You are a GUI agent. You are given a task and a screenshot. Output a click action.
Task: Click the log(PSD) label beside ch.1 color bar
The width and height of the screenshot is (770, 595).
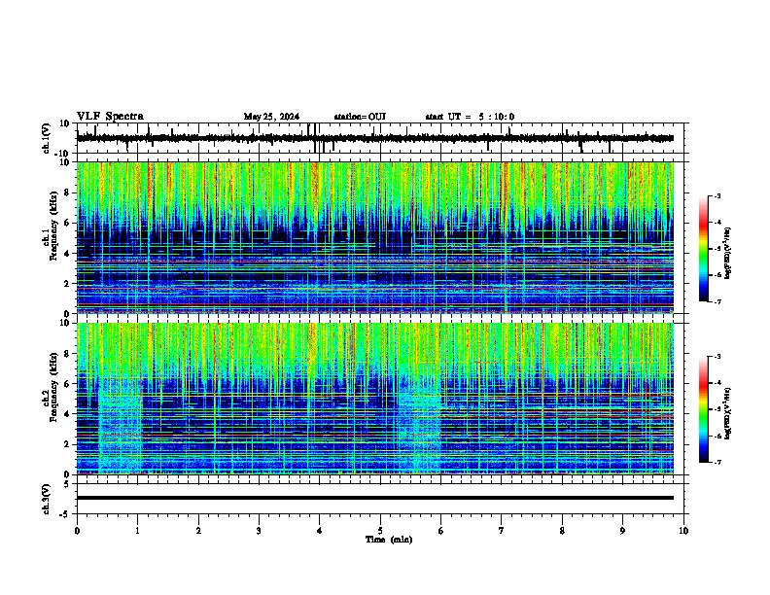pos(728,253)
